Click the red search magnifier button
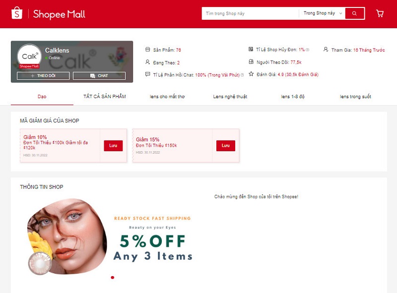The height and width of the screenshot is (293, 397). coord(355,13)
